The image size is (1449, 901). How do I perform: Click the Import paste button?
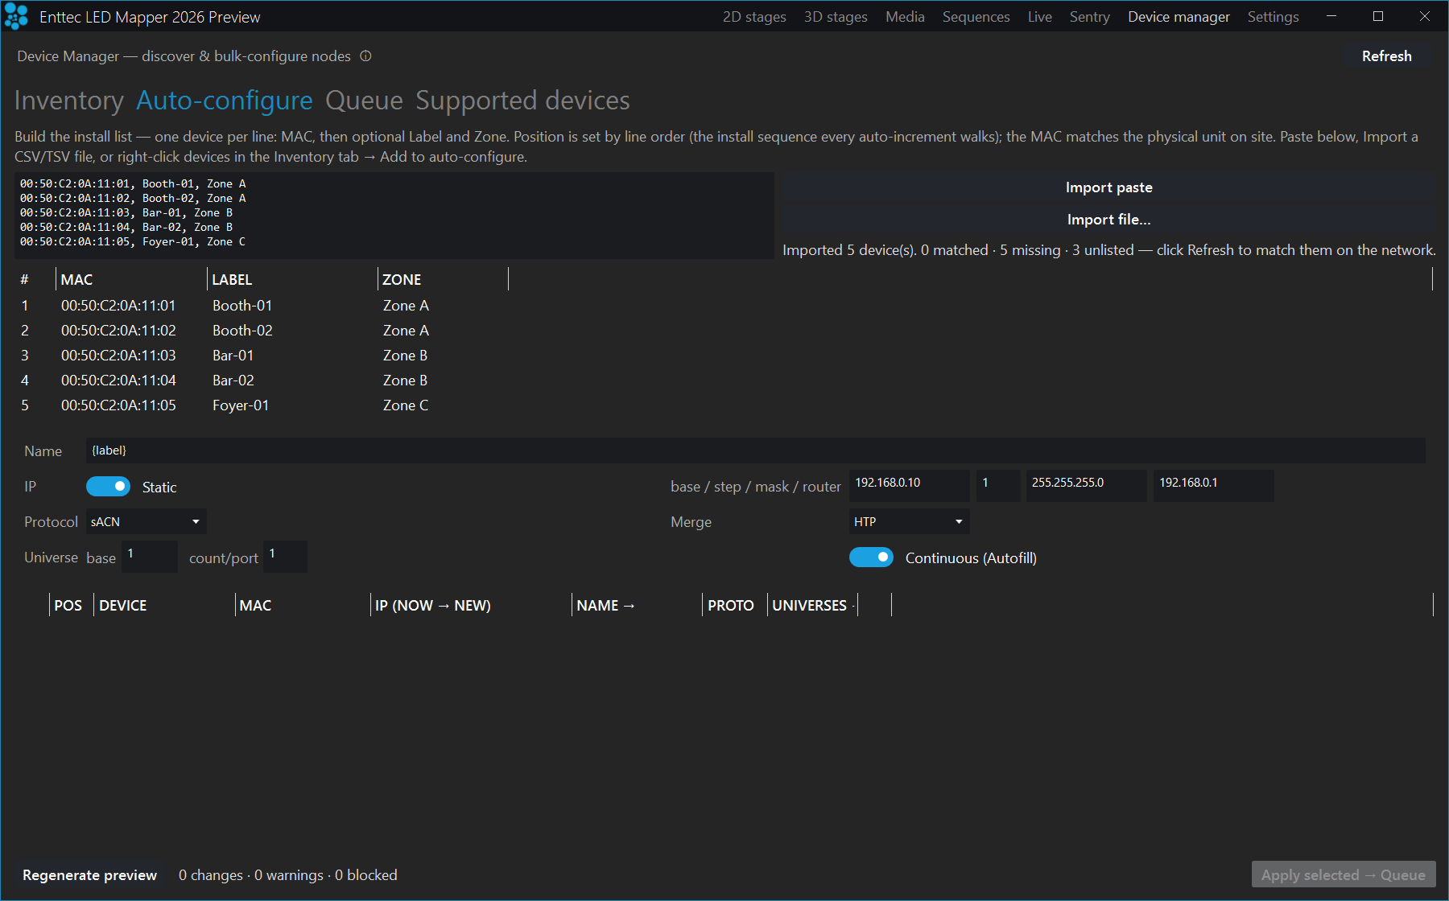(1108, 187)
